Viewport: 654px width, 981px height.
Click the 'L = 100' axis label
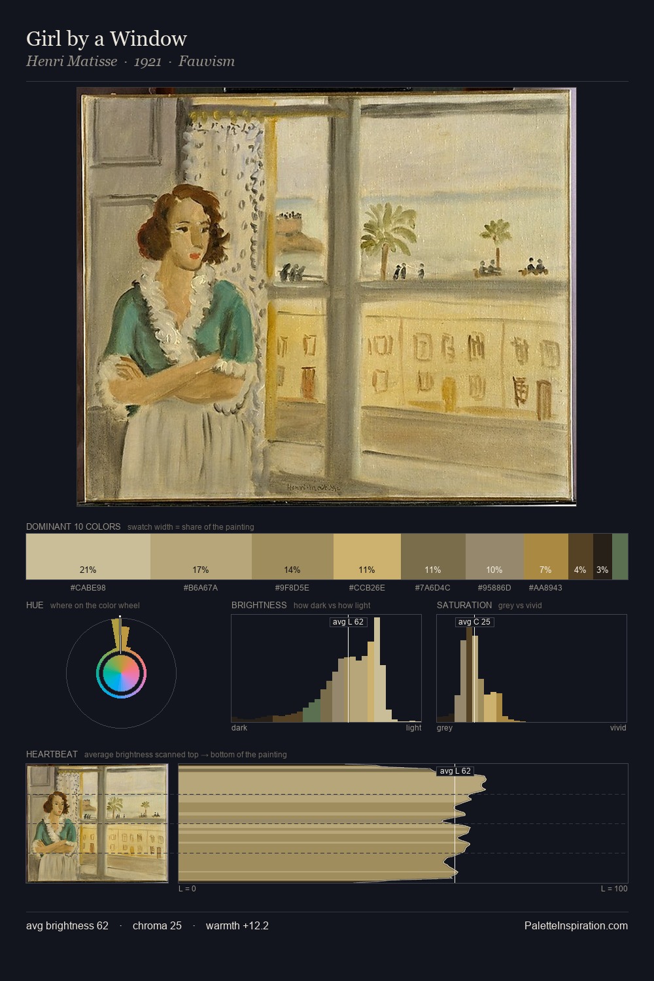pos(614,889)
